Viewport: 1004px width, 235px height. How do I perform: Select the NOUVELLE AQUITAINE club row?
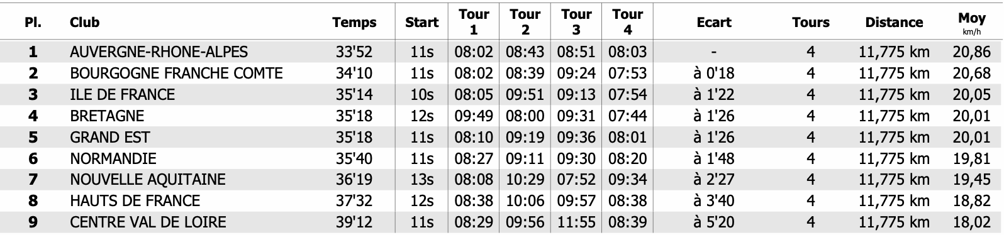(x=501, y=180)
